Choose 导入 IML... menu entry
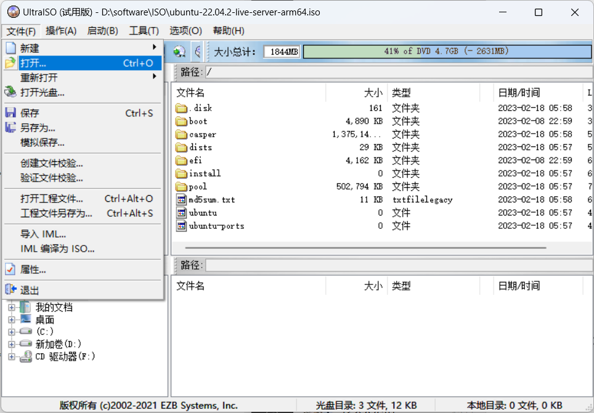 tap(83, 234)
